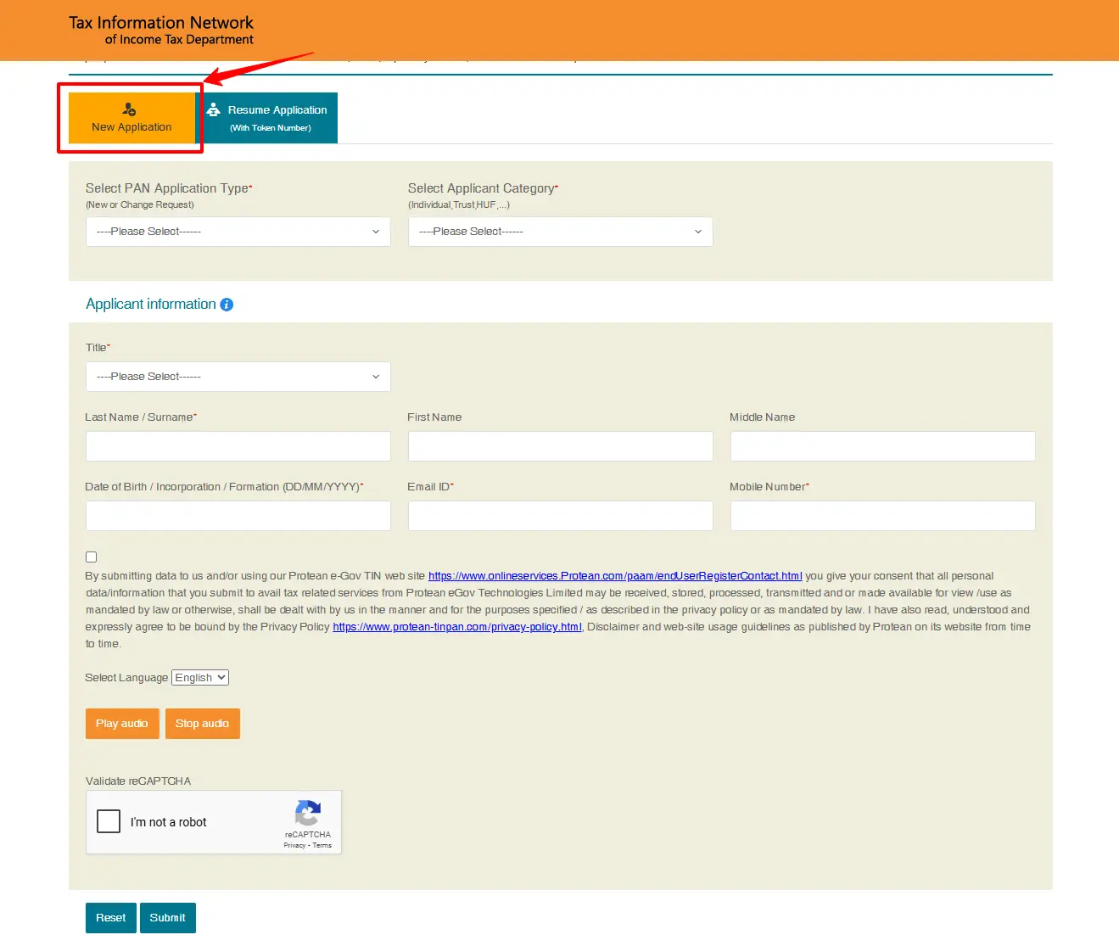Click into the Email ID field
This screenshot has width=1119, height=946.
point(560,516)
